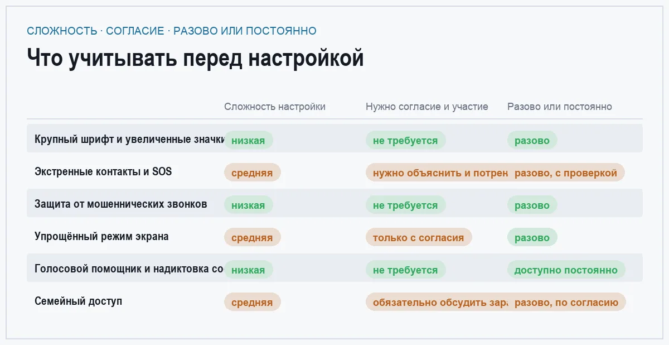Click 'низкая' badge in Голосовой помощник row

[248, 270]
